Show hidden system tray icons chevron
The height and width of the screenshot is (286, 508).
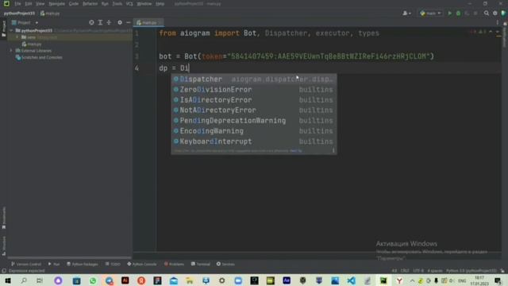point(412,280)
